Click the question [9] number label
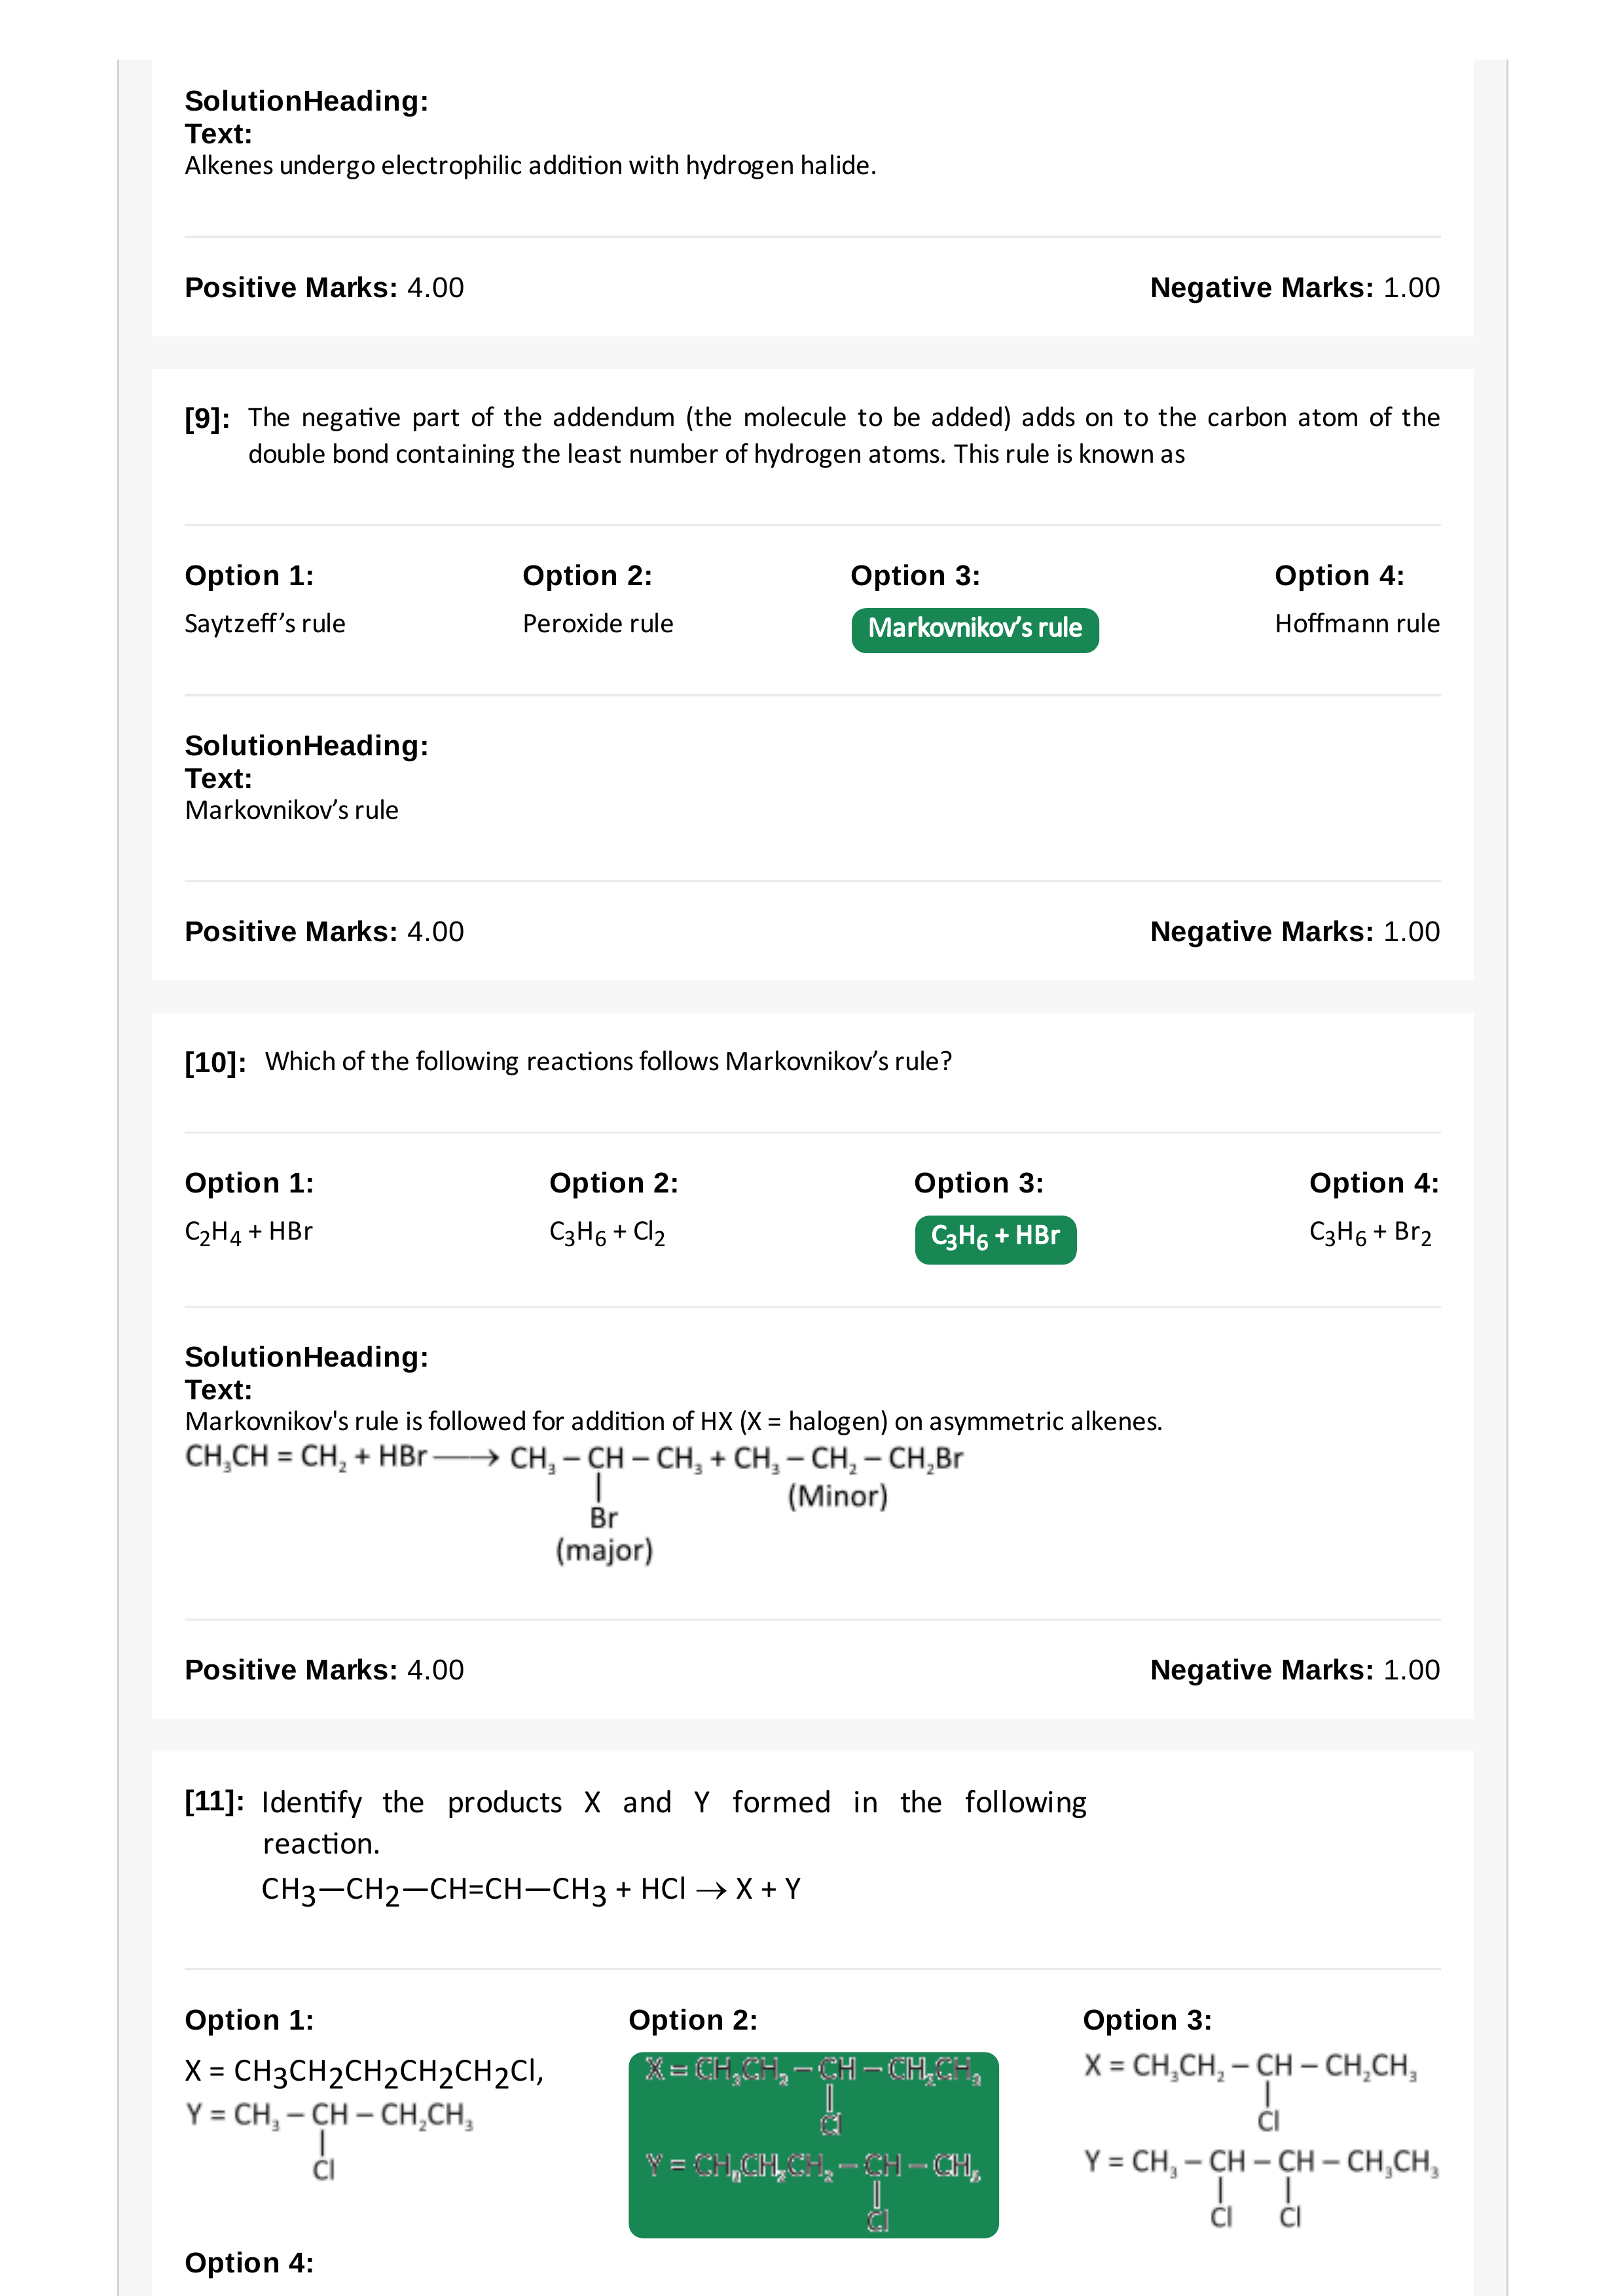Screen dimensions: 1623x2296 pyautogui.click(x=207, y=419)
